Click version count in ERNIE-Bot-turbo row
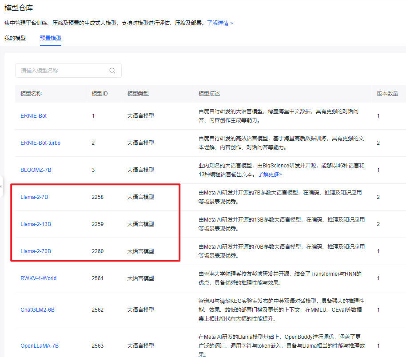Screen dimensions: 406x357 click(378, 143)
